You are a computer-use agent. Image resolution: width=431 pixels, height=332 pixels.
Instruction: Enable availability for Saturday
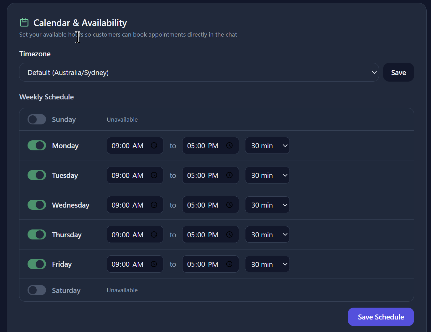[37, 290]
